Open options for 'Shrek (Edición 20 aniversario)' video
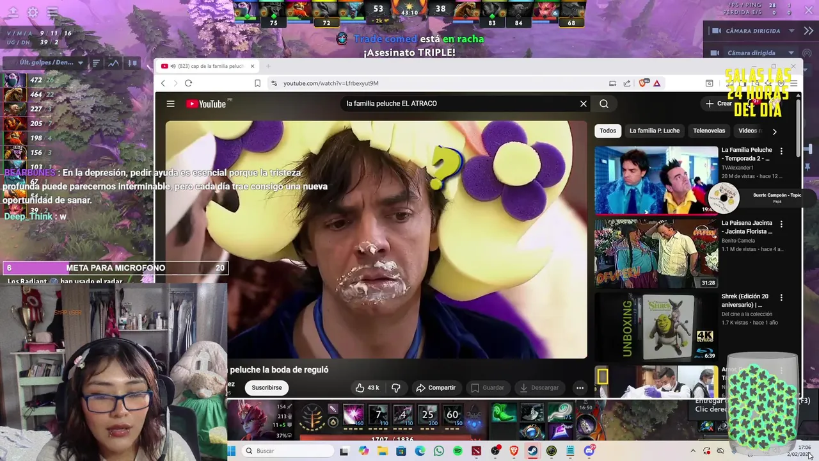 tap(781, 298)
